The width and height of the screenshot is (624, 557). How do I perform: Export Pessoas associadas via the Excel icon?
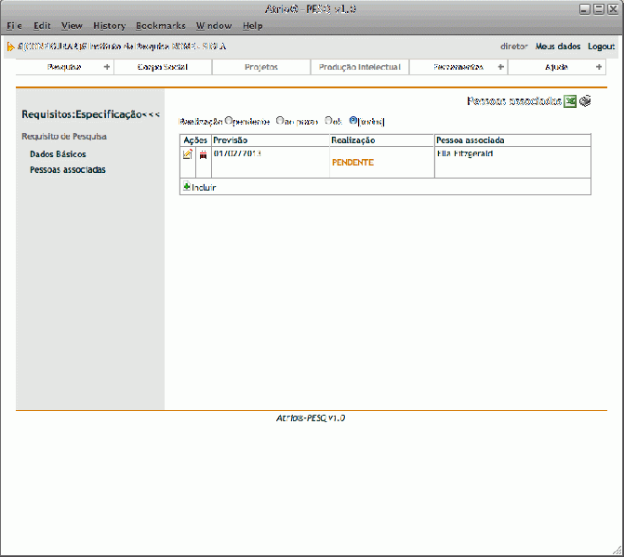(x=570, y=101)
